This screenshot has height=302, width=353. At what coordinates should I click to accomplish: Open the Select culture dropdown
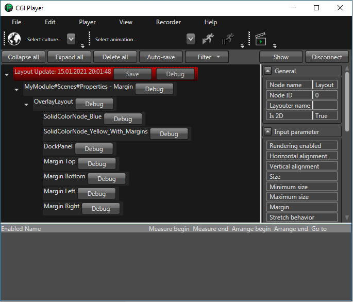[x=71, y=39]
